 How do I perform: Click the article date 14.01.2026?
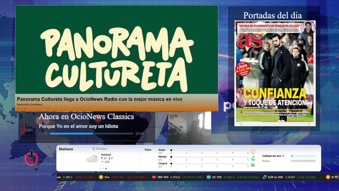[x=22, y=109]
